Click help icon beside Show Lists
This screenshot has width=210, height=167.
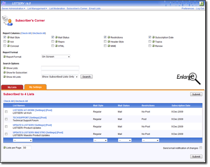click(x=4, y=68)
